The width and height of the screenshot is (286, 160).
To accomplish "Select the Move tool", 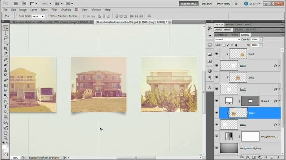I will [6, 28].
